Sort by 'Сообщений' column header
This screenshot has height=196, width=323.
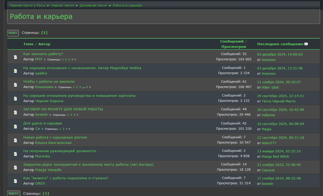point(232,41)
